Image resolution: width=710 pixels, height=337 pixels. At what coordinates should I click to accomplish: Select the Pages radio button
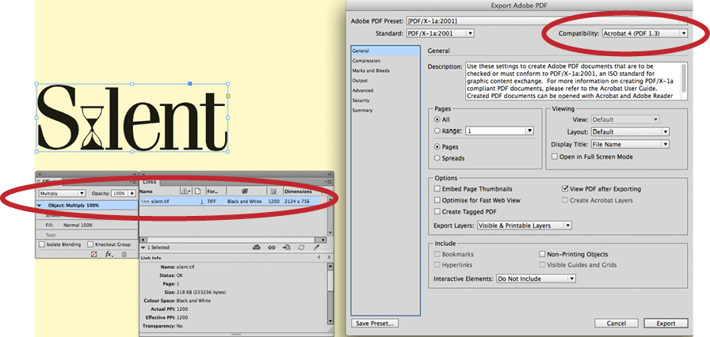click(437, 147)
